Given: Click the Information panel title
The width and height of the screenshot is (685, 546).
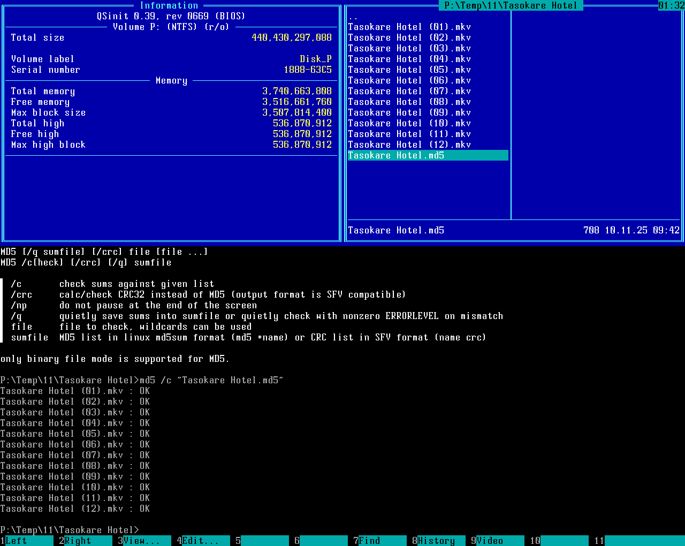Looking at the screenshot, I should tap(169, 5).
